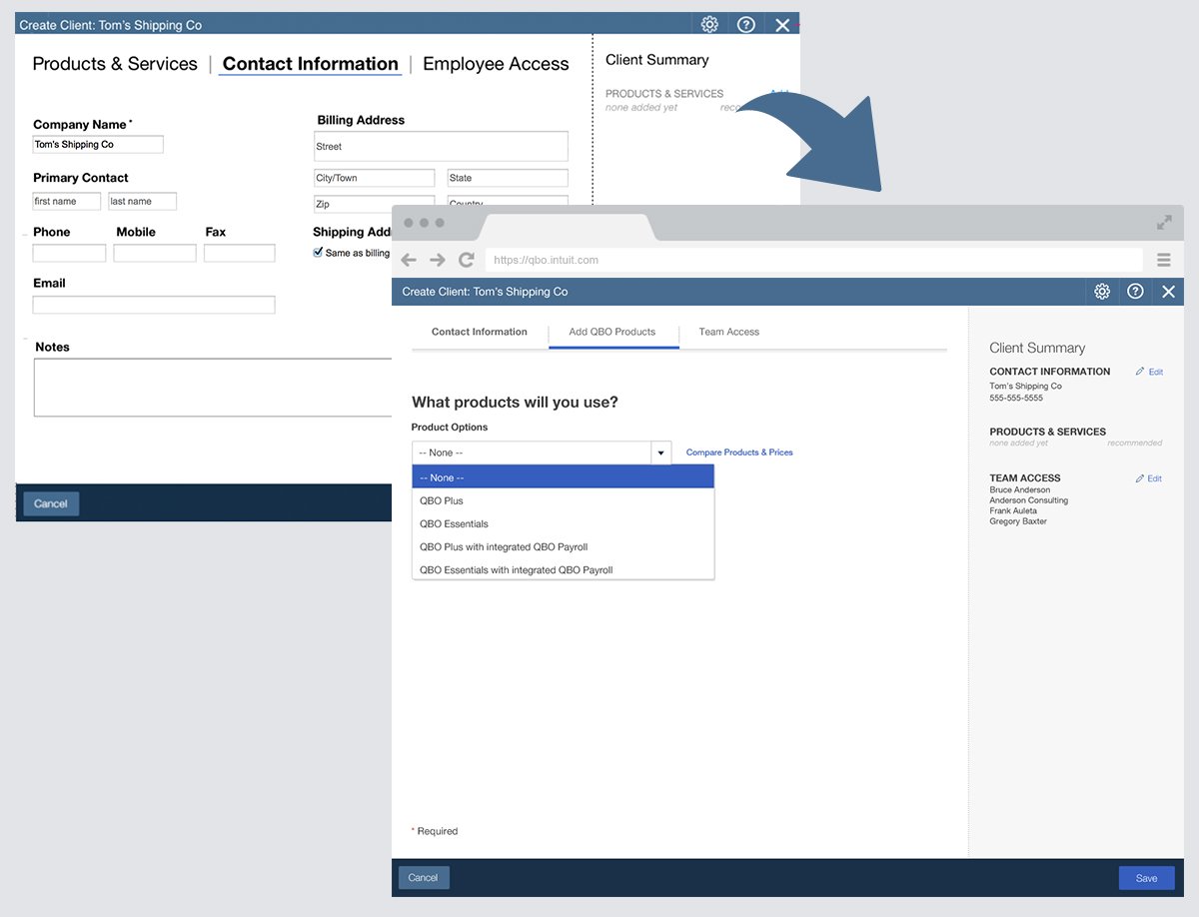Switch to the Contact Information tab

[x=479, y=332]
